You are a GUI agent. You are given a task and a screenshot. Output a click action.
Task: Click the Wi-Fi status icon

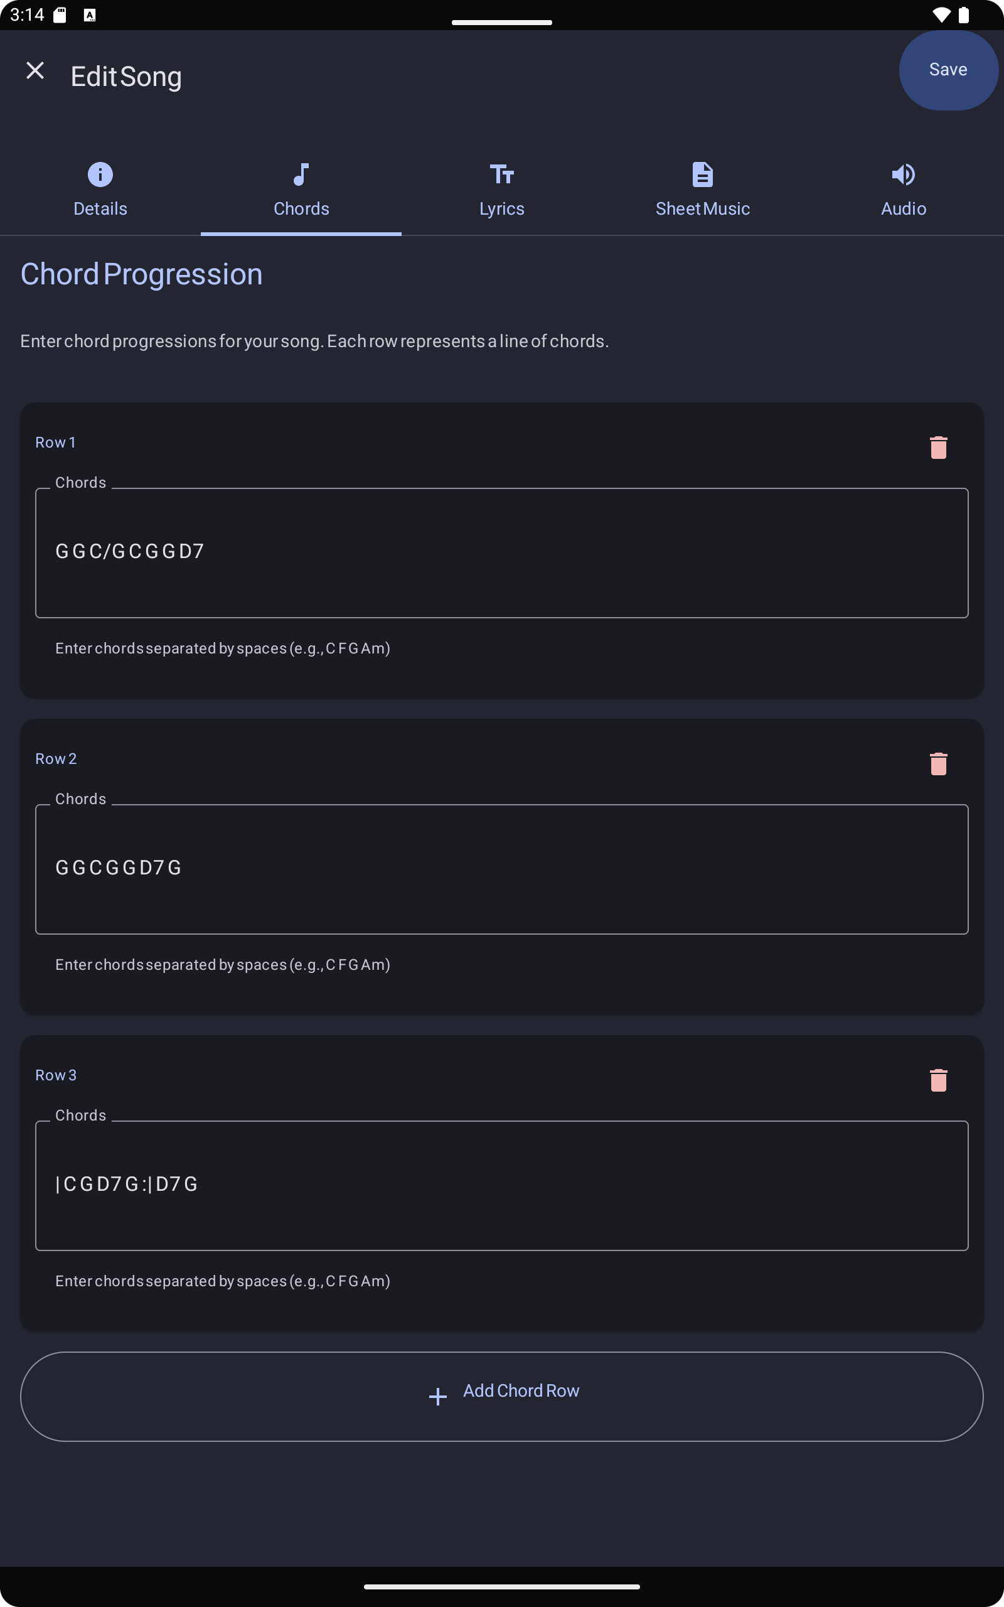click(940, 14)
